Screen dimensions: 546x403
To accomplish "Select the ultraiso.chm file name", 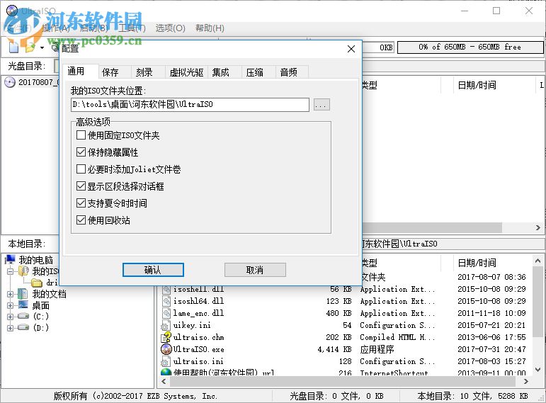I will [x=198, y=337].
